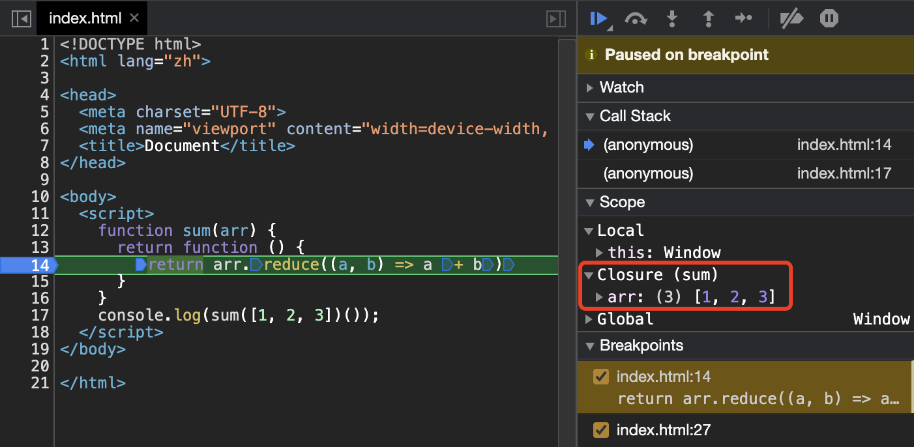This screenshot has width=914, height=447.
Task: Step out of current function
Action: point(708,18)
